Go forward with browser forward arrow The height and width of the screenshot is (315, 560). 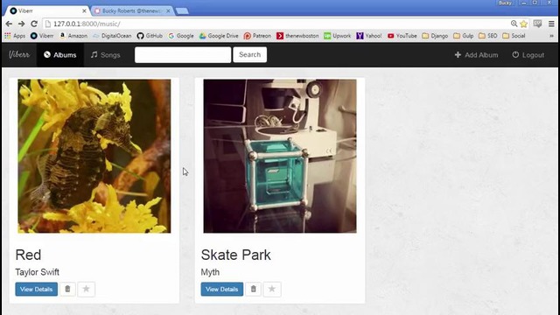(x=21, y=24)
